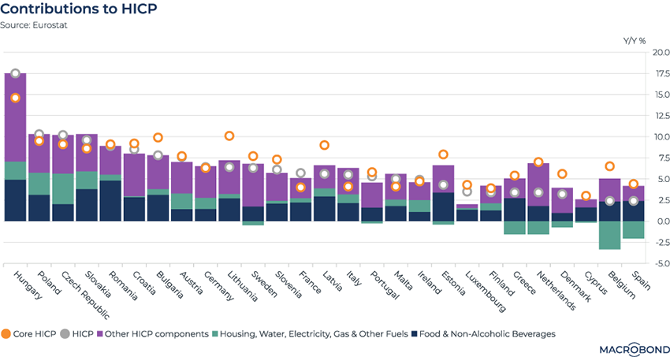Image resolution: width=670 pixels, height=357 pixels.
Task: Select Latvia's orange Core HICP marker
Action: (324, 145)
